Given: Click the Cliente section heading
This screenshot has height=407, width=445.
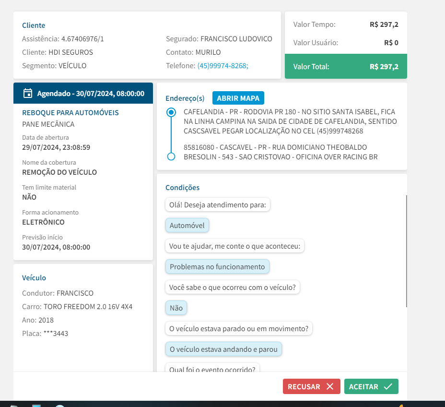Looking at the screenshot, I should (x=34, y=25).
